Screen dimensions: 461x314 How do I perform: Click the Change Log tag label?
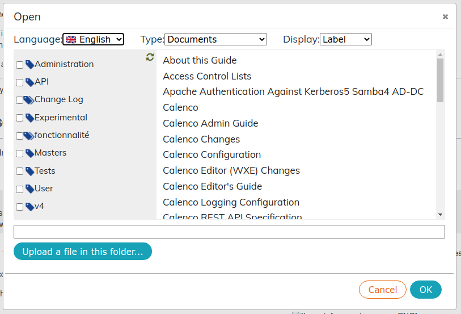[59, 99]
